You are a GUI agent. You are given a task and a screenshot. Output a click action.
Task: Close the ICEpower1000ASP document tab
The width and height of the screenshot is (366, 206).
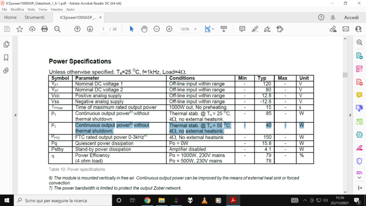click(x=100, y=17)
